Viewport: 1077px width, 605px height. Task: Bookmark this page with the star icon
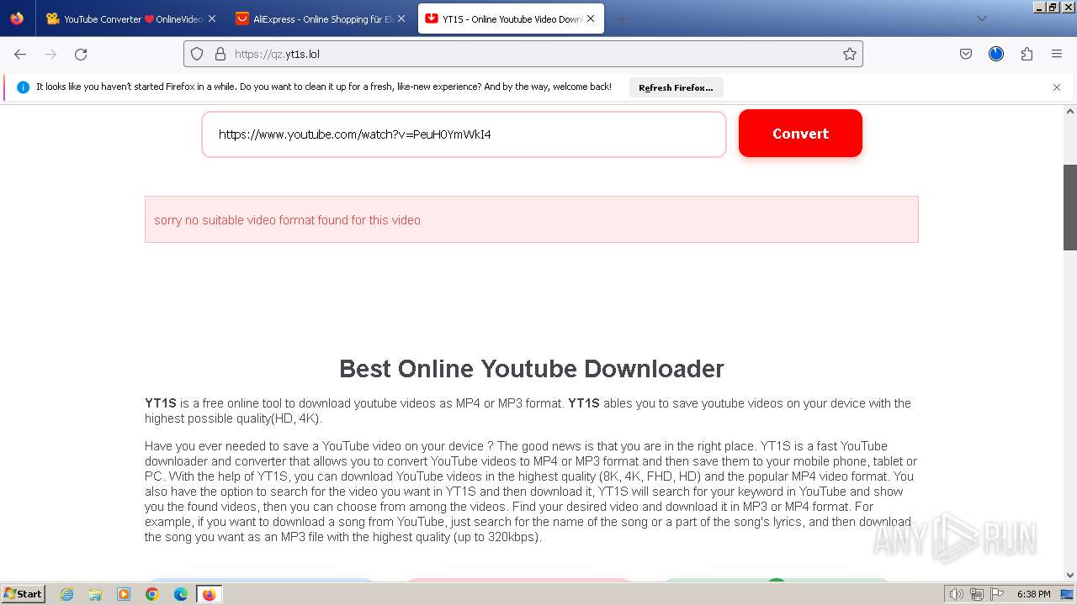[850, 54]
